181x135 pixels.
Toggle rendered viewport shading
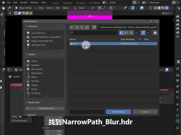point(167,8)
